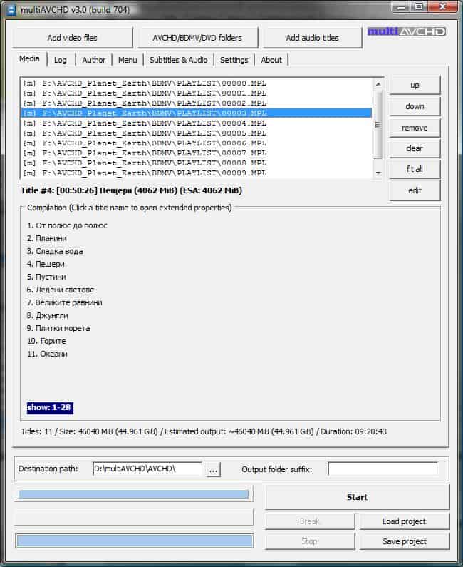Open properties of title Горите
Screen dimensions: 463x567
47,342
